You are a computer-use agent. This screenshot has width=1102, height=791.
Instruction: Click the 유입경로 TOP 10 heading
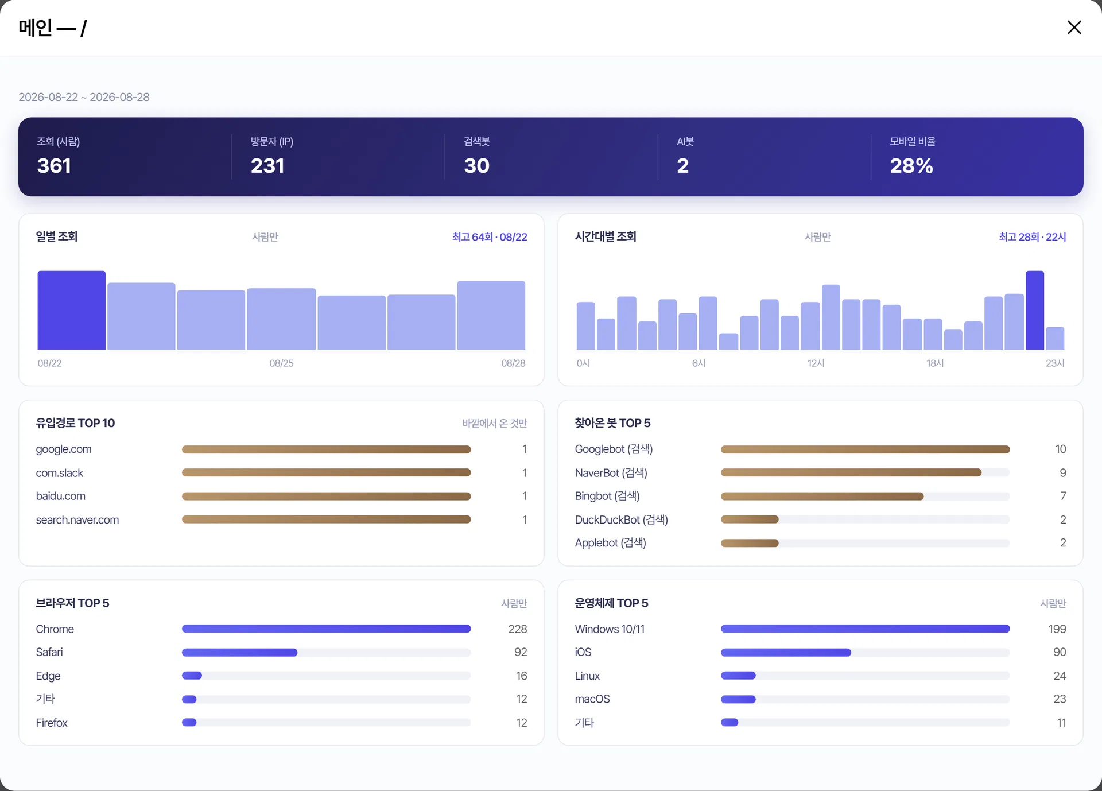75,423
